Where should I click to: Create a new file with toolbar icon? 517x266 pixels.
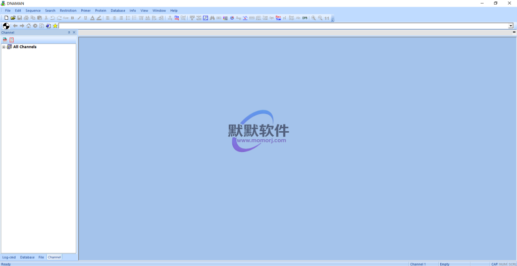point(7,18)
